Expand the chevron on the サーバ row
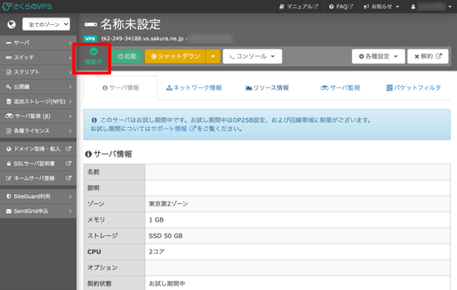Screen dimensions: 457x290 coord(70,43)
